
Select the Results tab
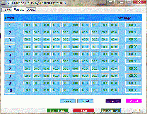(x=19, y=10)
